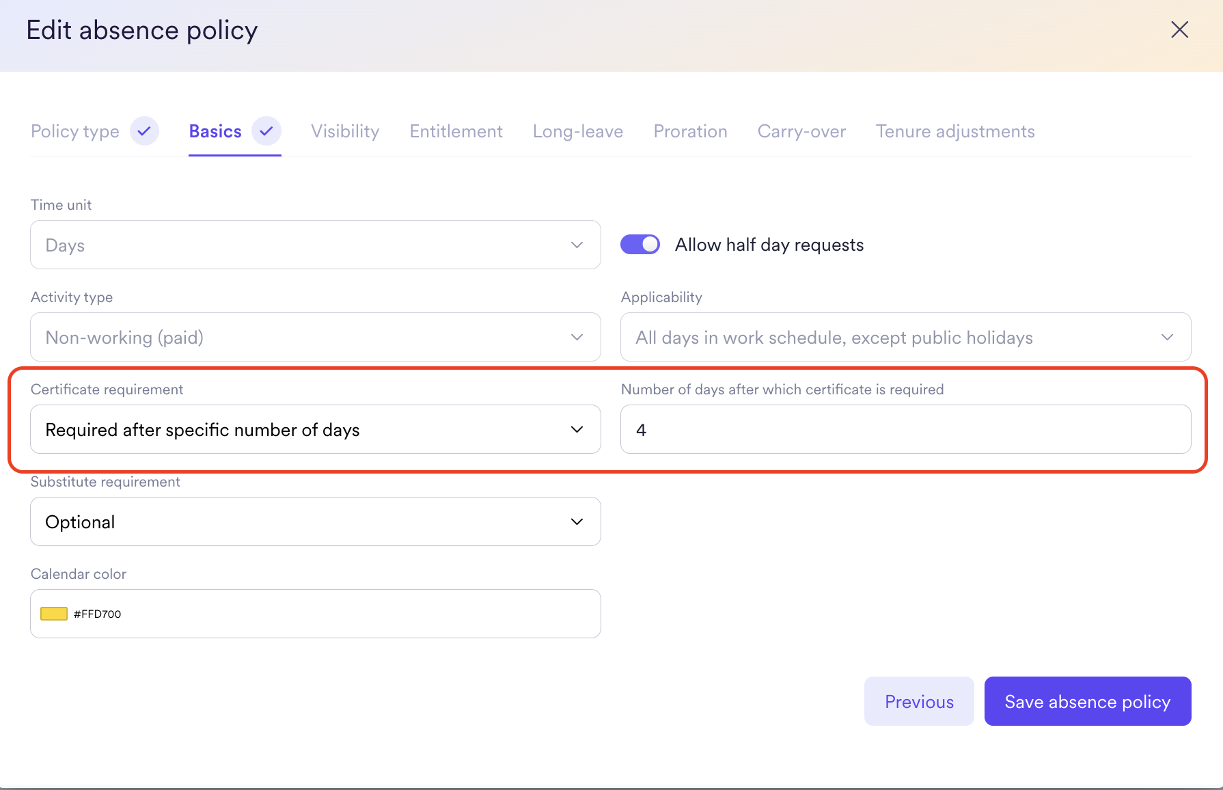Close the Edit absence policy dialog
This screenshot has height=790, width=1223.
[x=1179, y=29]
